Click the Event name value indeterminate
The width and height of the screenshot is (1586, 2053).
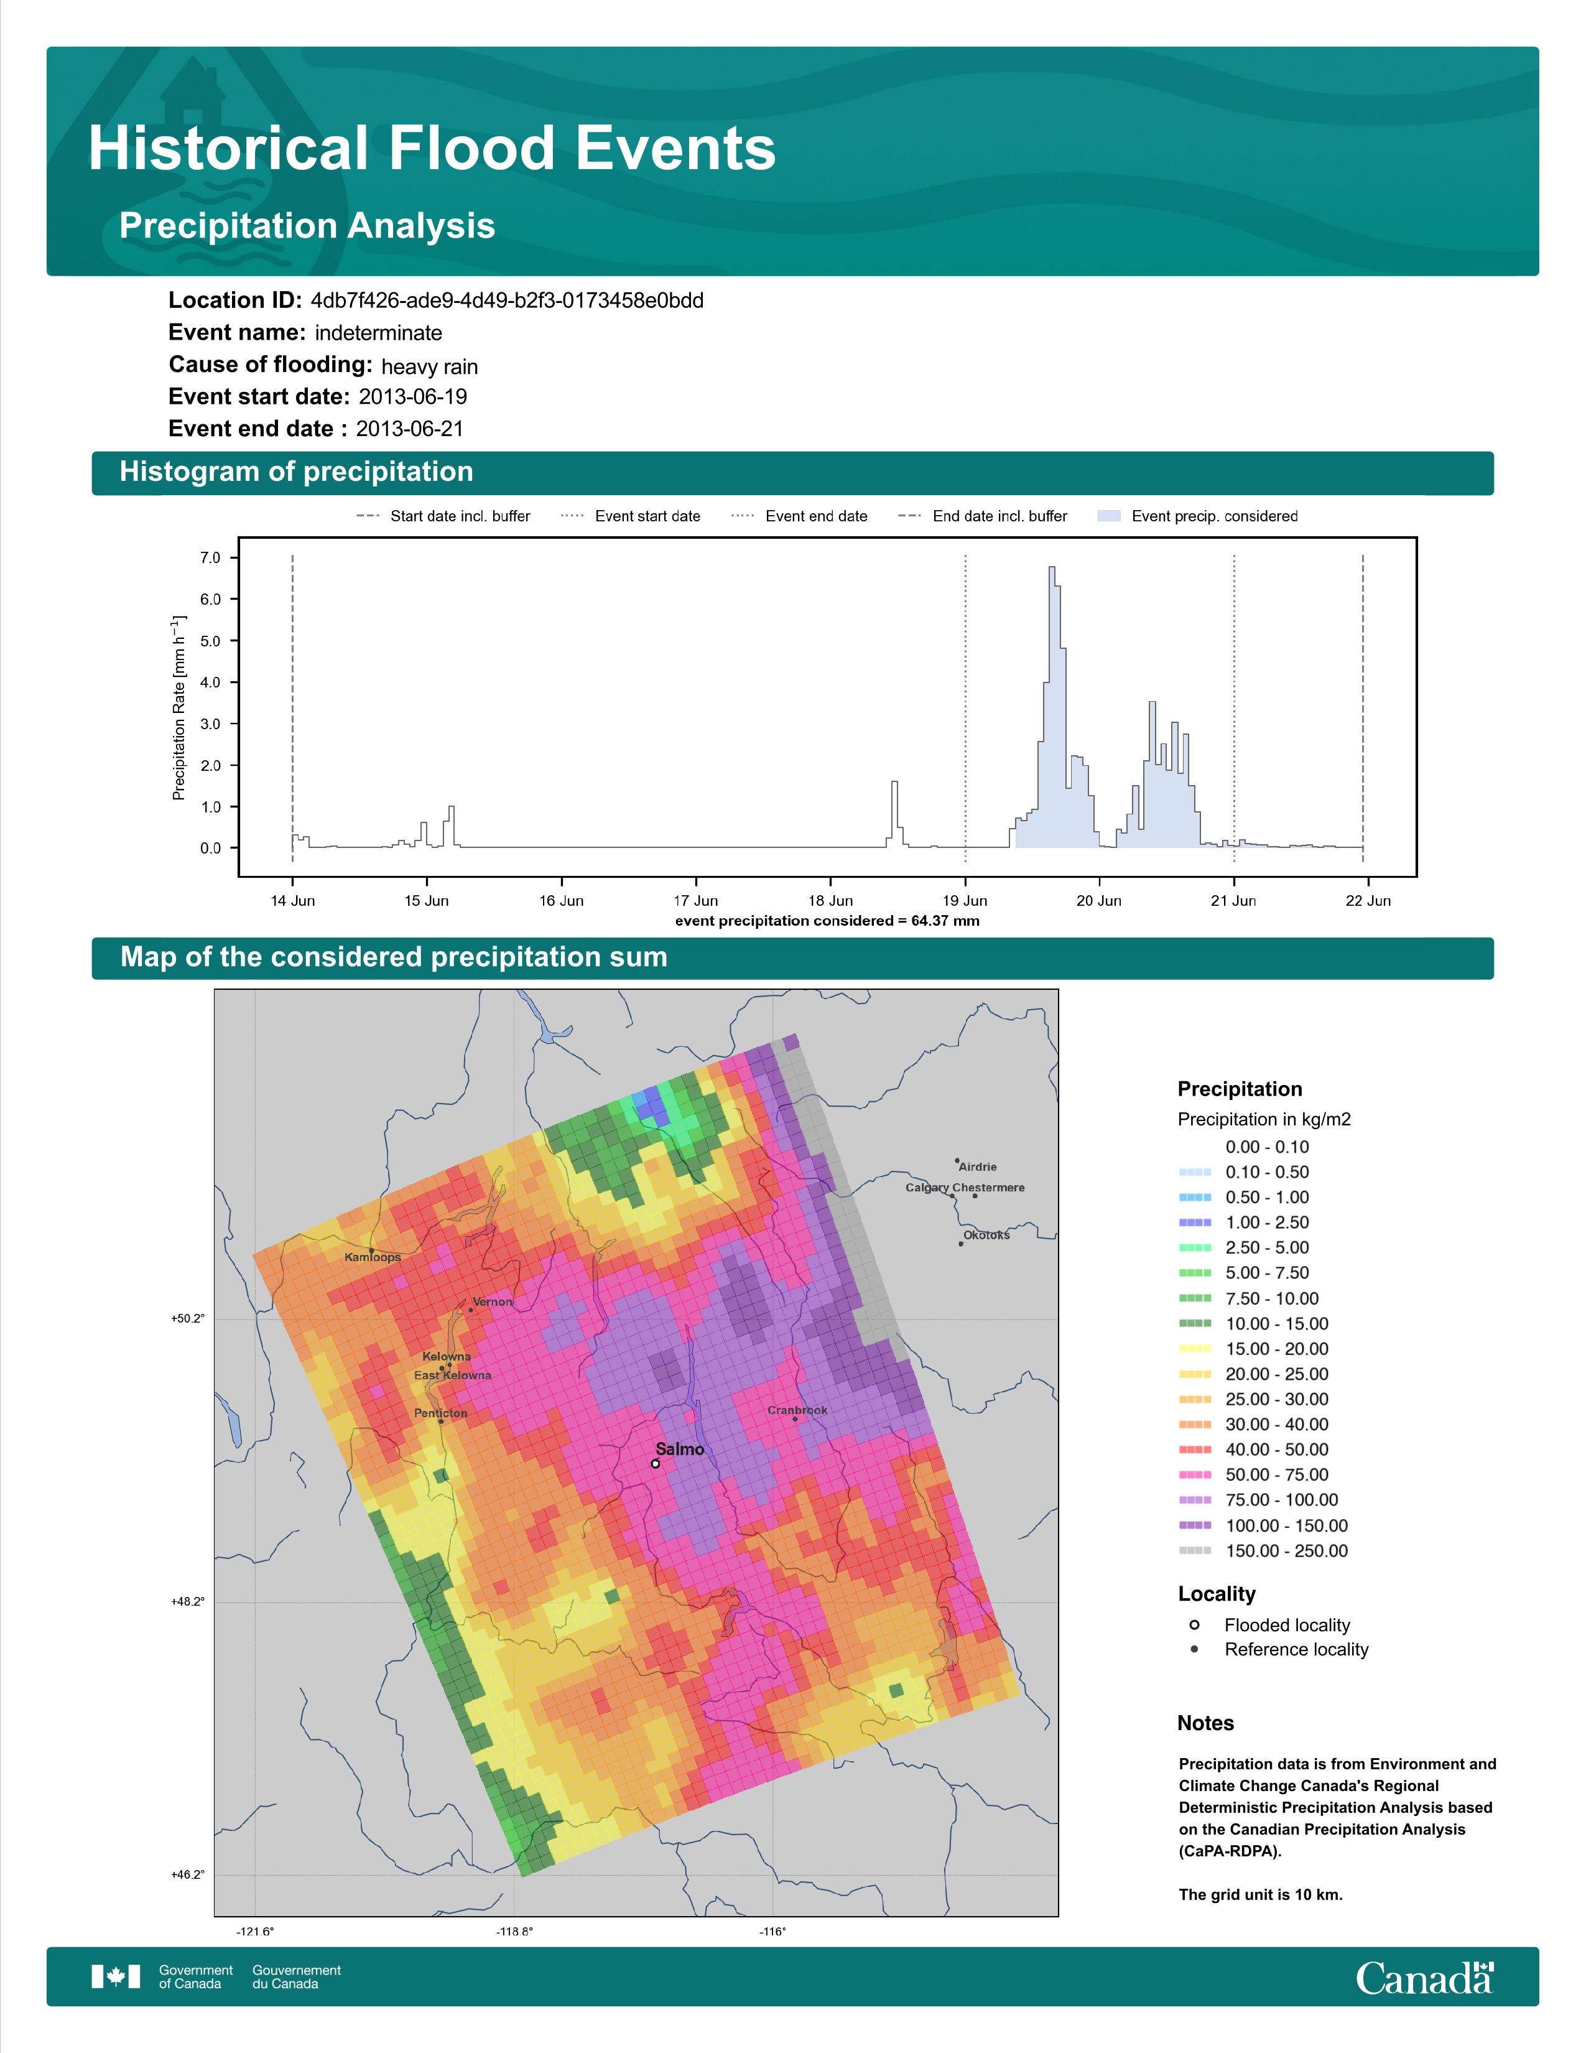pyautogui.click(x=379, y=333)
